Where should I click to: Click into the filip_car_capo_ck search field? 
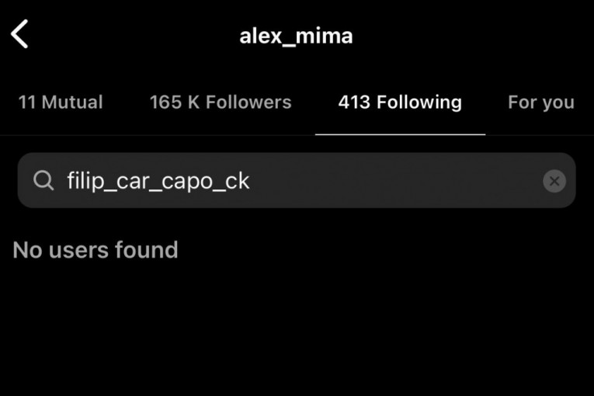click(297, 180)
